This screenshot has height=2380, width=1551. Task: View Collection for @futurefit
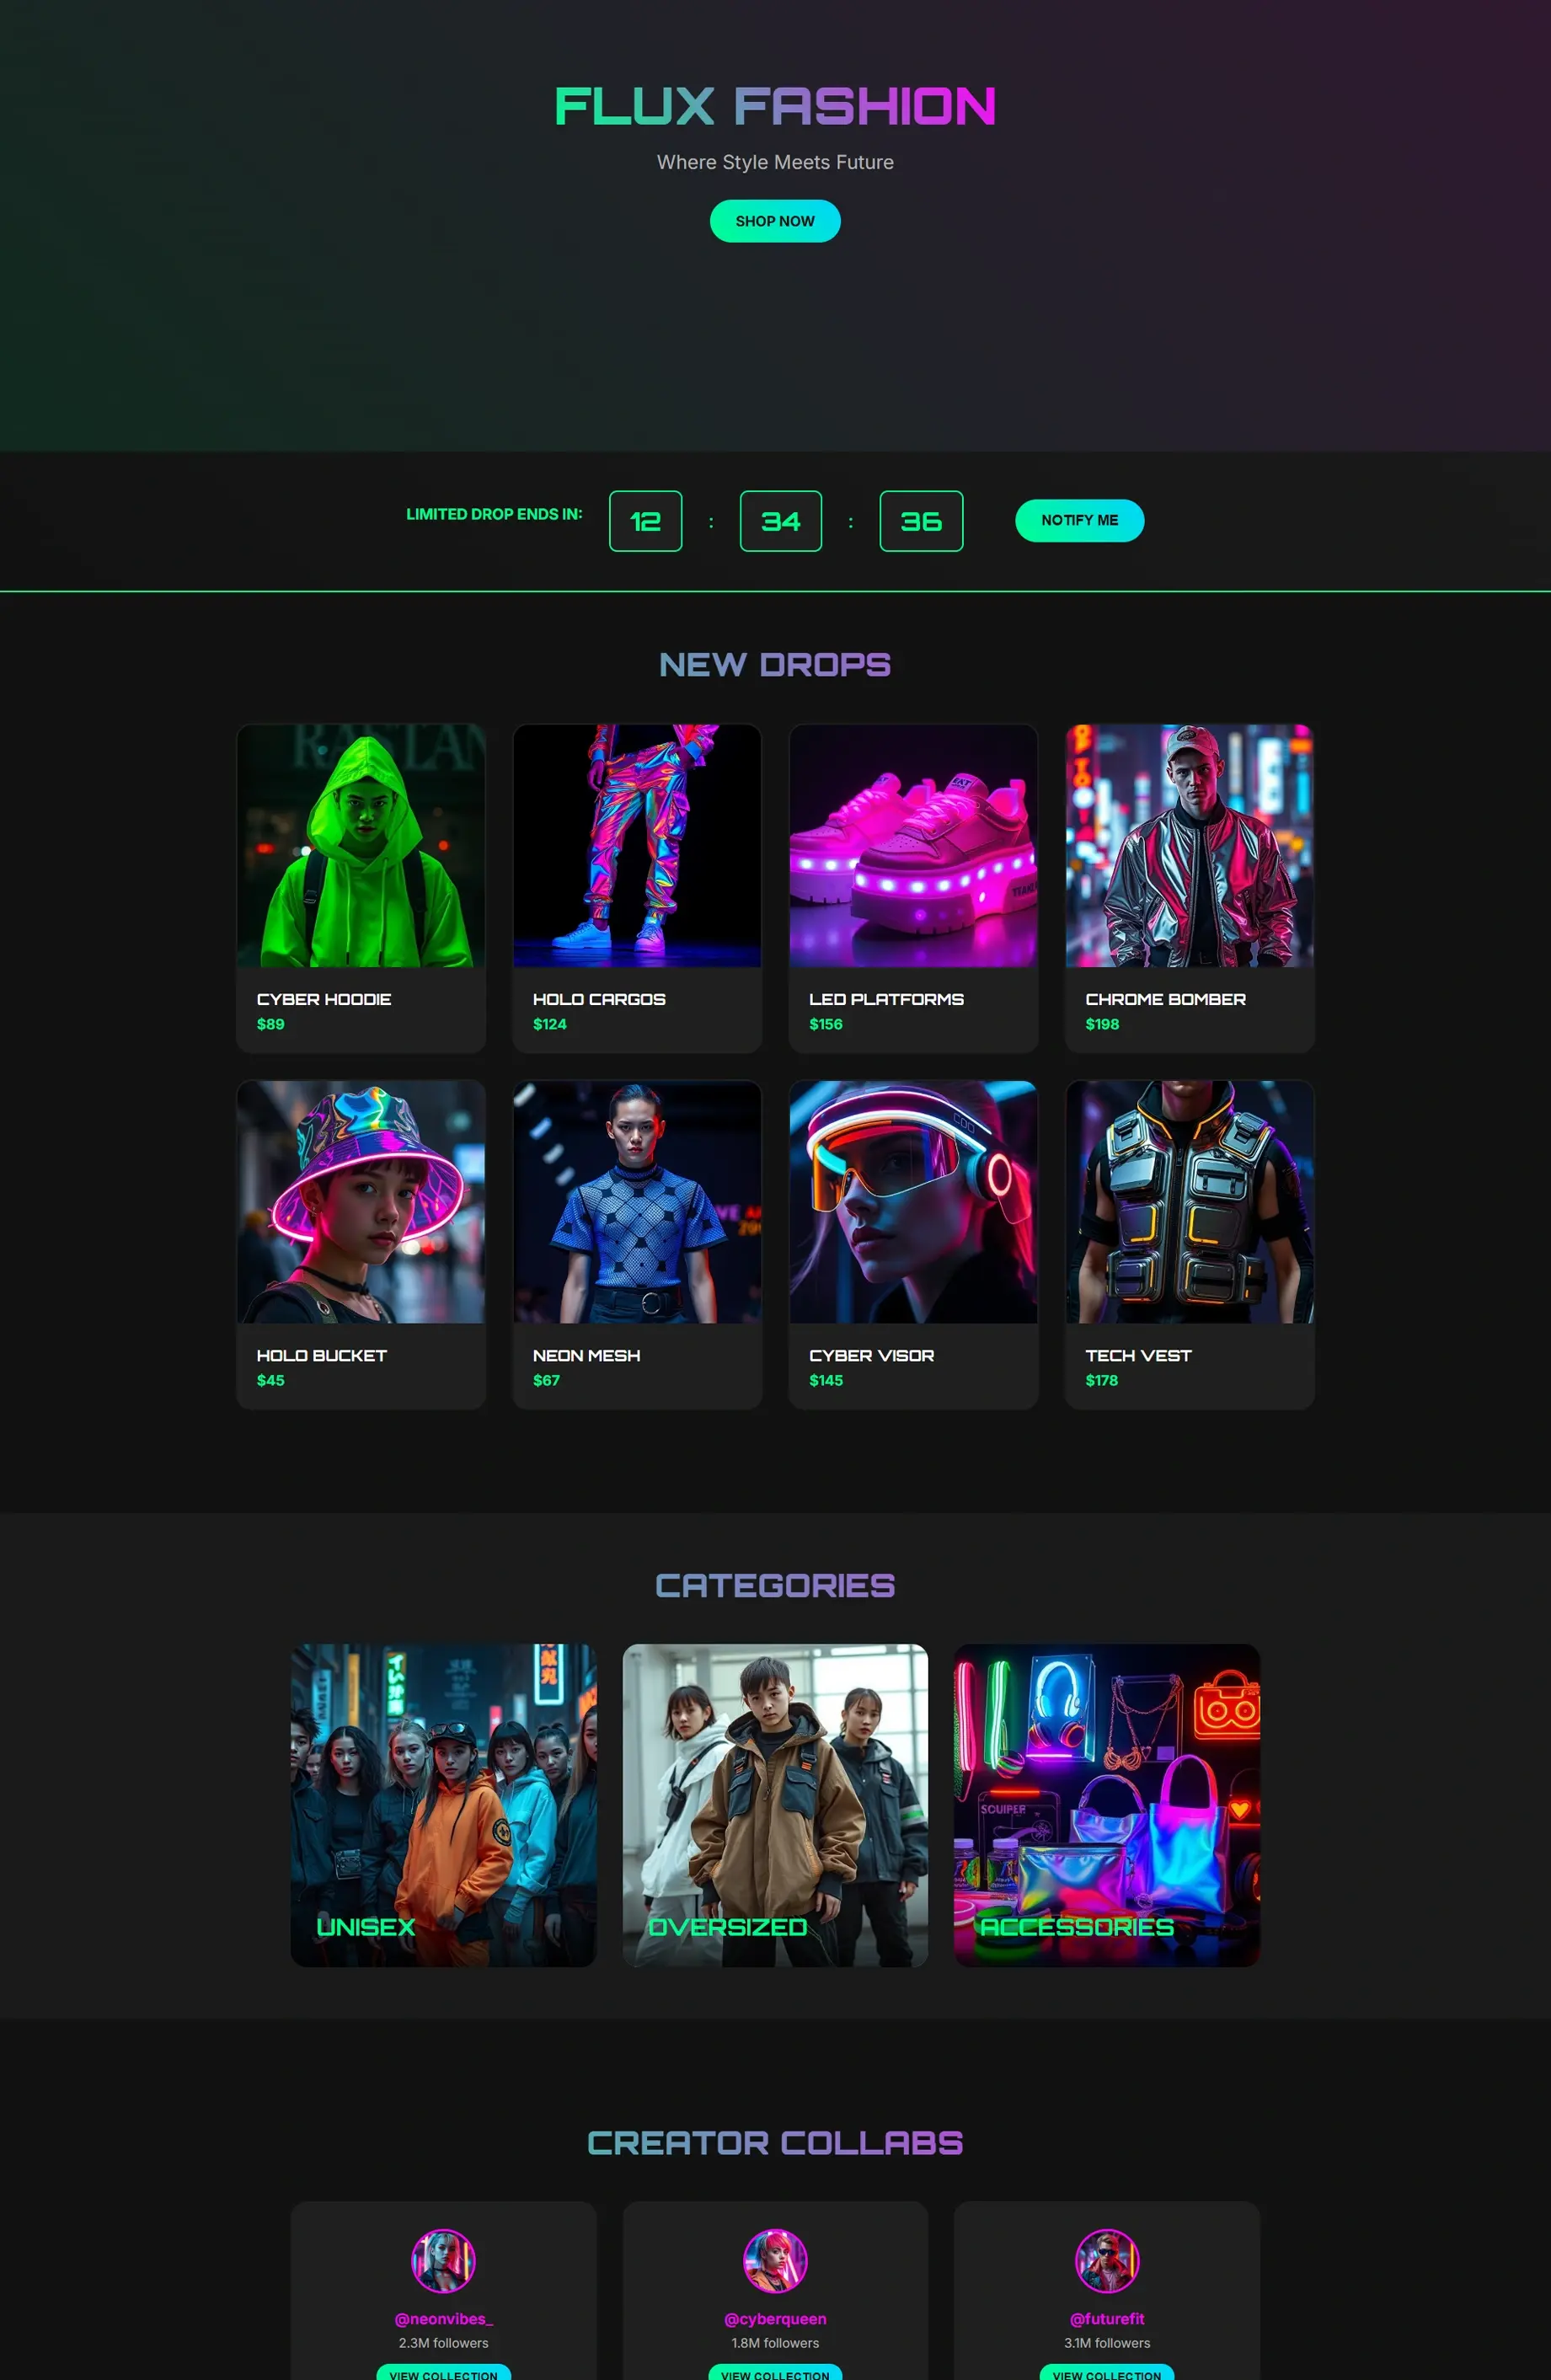[1106, 2372]
